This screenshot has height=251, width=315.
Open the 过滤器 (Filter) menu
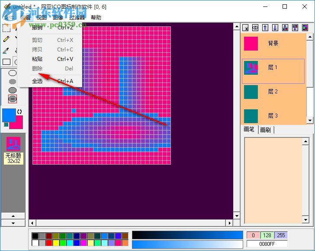coord(77,17)
